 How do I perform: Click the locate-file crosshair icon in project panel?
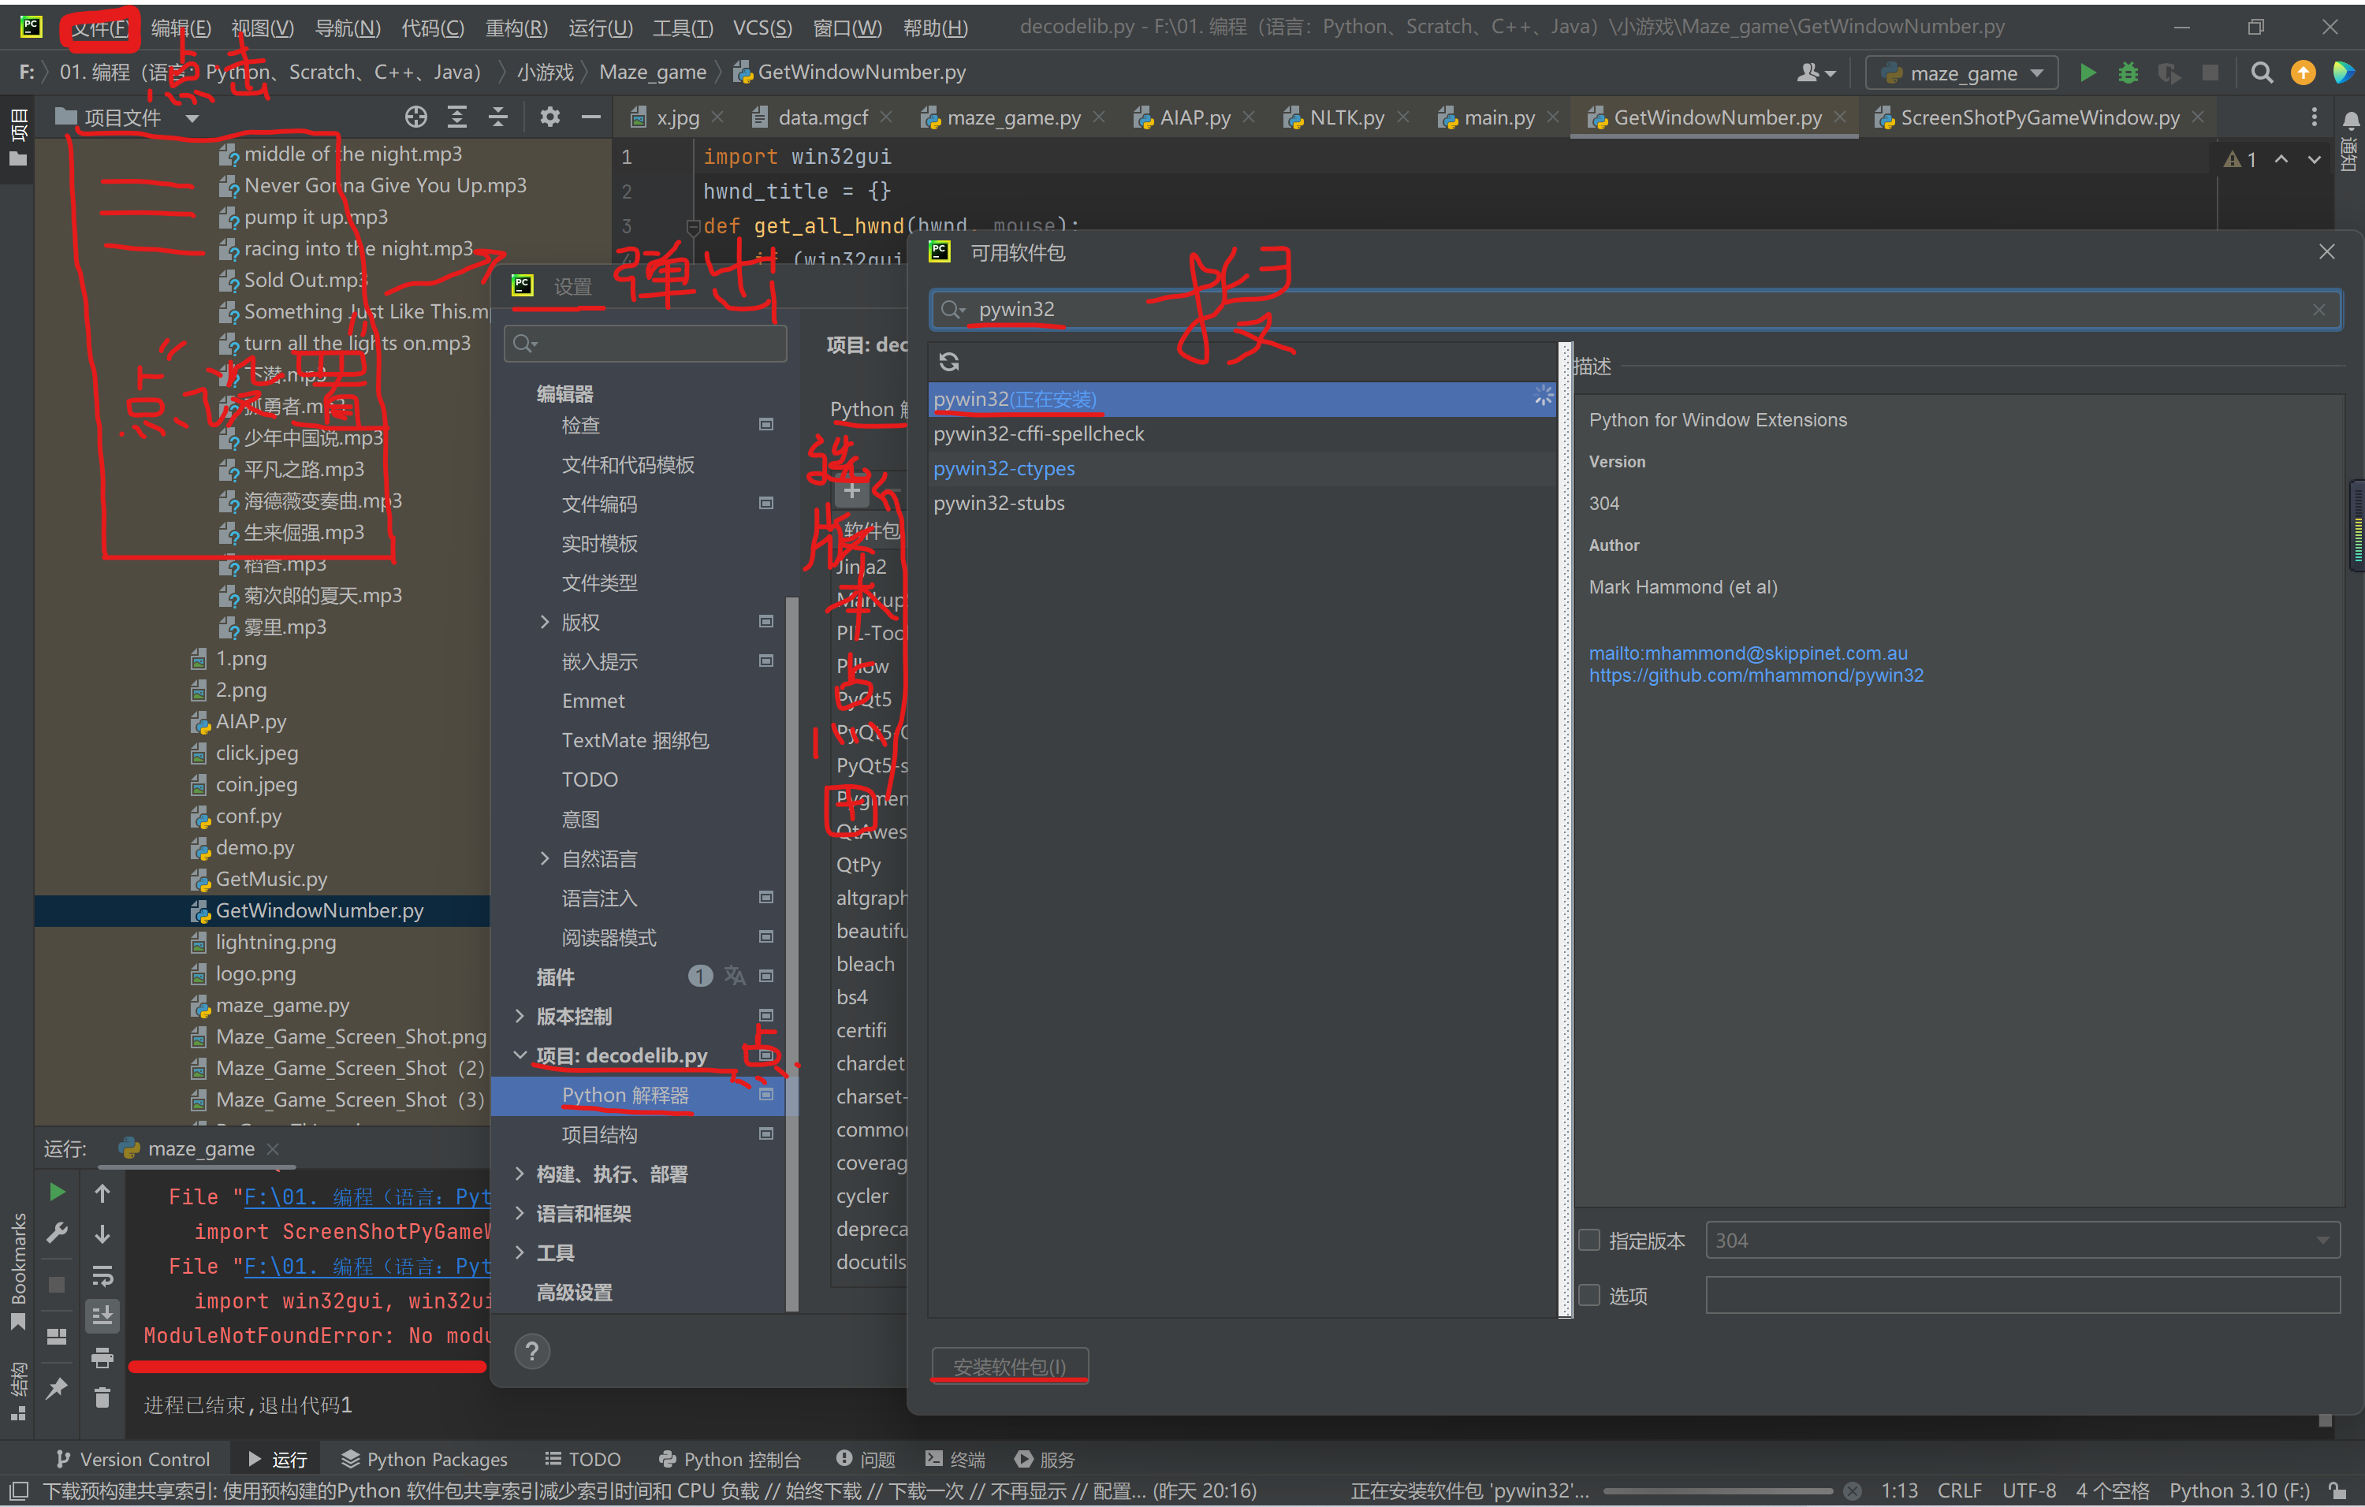415,117
